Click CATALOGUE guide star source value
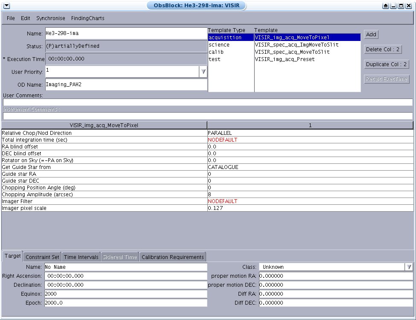 (x=310, y=167)
